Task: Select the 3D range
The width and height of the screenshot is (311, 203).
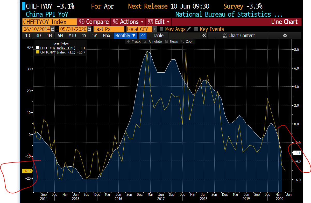Action: (x=38, y=36)
